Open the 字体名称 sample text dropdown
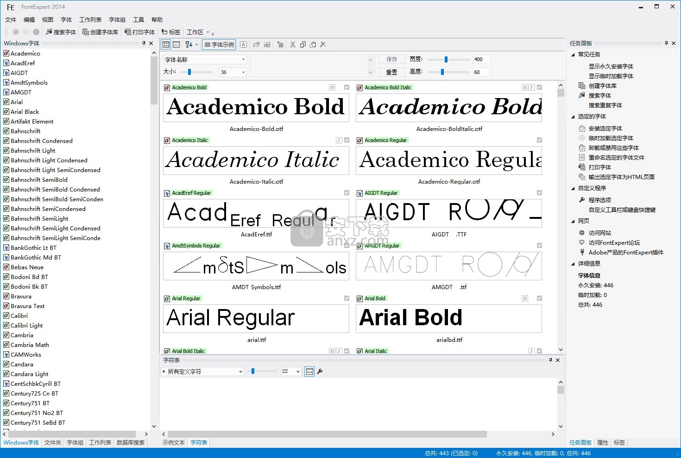 pyautogui.click(x=205, y=60)
